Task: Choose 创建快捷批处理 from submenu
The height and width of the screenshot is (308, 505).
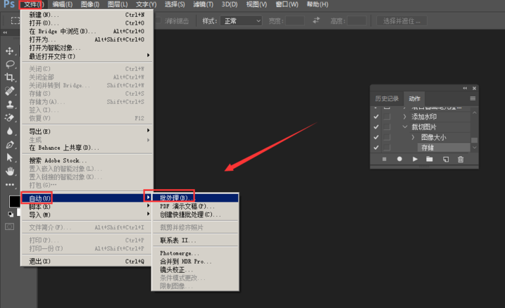Action: point(195,214)
